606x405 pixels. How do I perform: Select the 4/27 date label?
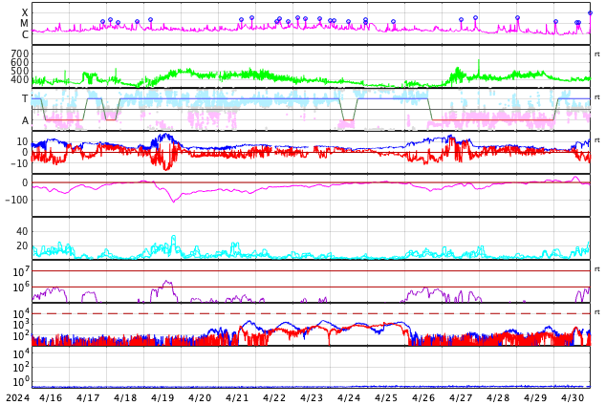coord(461,397)
